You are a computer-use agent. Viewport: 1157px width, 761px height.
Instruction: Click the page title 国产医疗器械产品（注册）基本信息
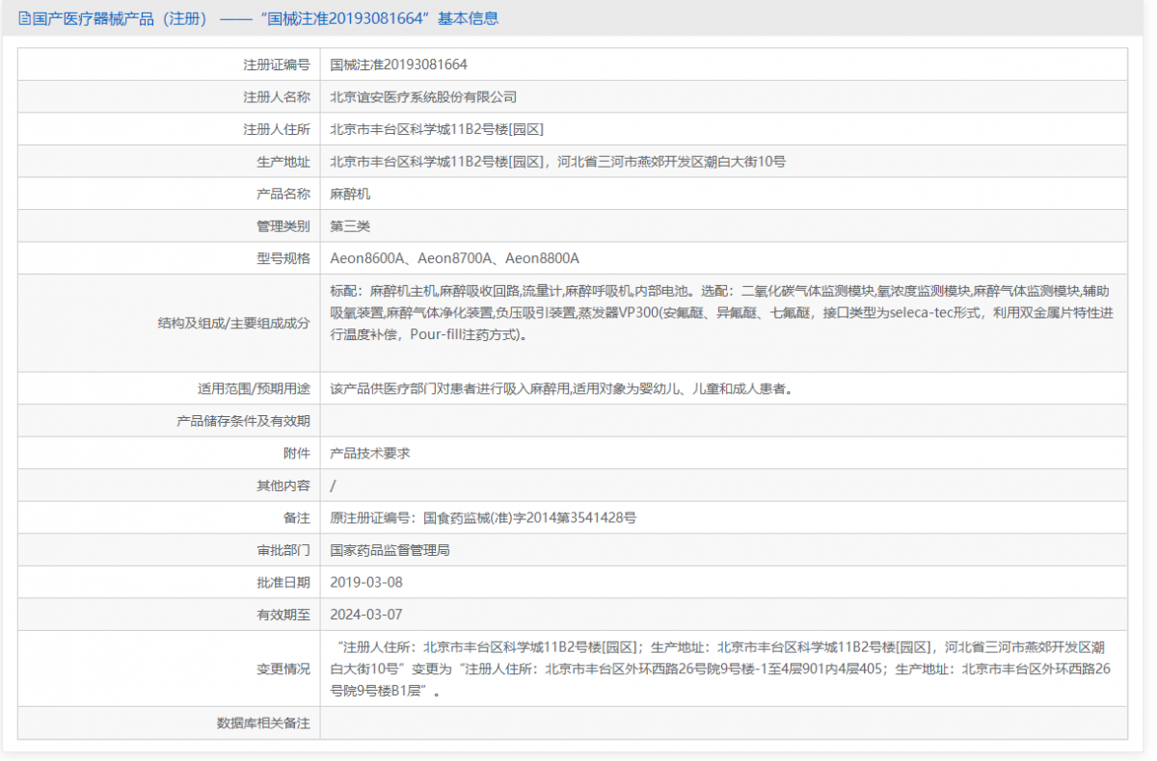266,18
